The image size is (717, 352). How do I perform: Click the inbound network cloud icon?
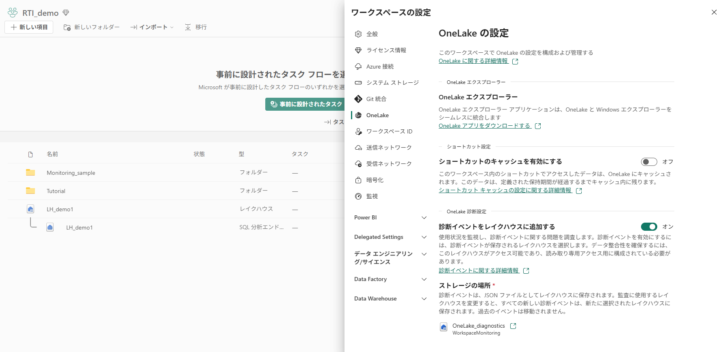click(x=358, y=164)
